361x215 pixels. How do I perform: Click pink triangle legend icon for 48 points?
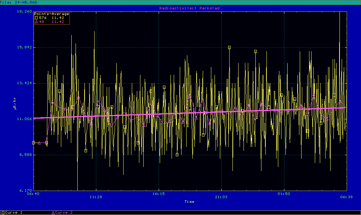[x=36, y=22]
